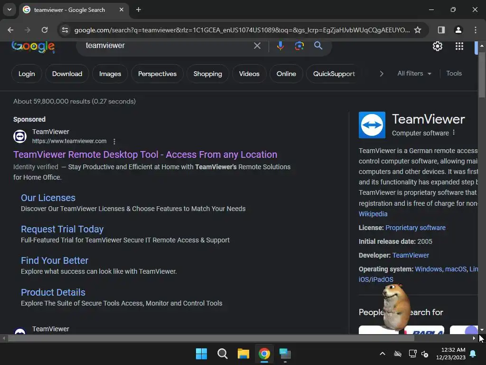Click the Chrome taskbar icon
The height and width of the screenshot is (365, 486).
point(264,354)
